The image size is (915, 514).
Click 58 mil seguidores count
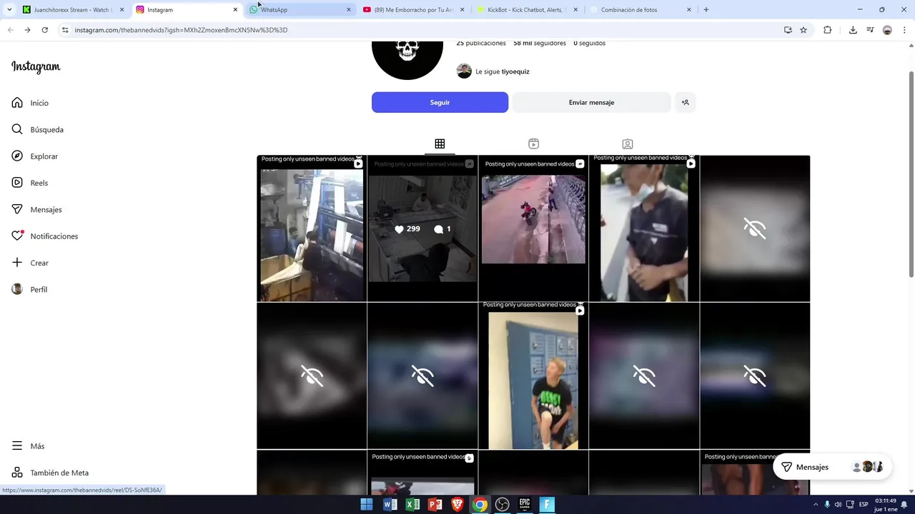[540, 43]
